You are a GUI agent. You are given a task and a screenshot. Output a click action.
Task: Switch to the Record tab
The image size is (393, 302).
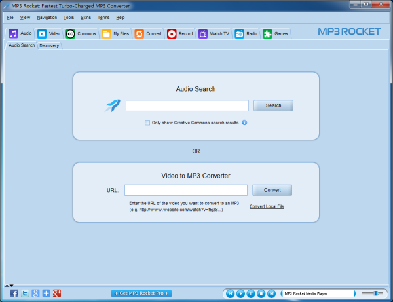(x=179, y=34)
